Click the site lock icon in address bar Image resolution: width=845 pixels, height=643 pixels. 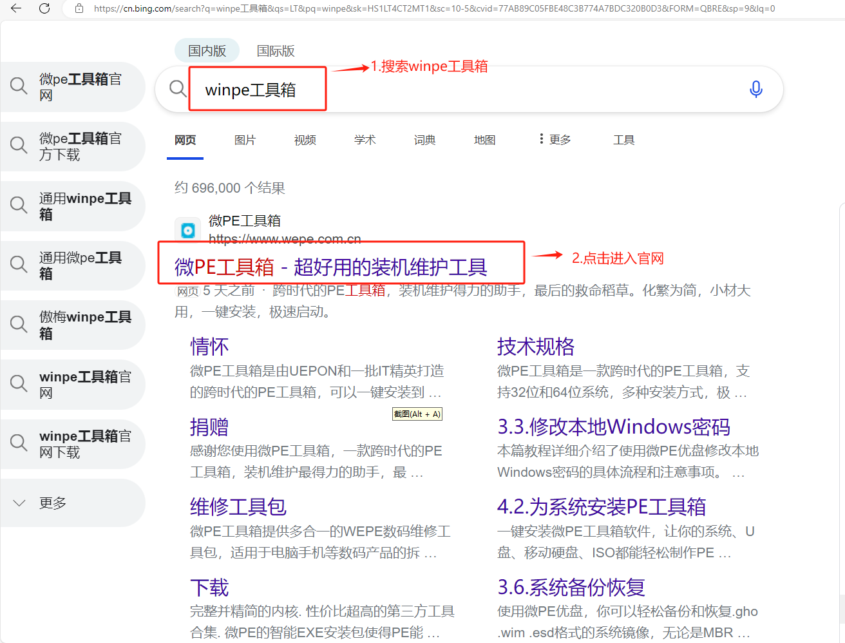pyautogui.click(x=79, y=8)
